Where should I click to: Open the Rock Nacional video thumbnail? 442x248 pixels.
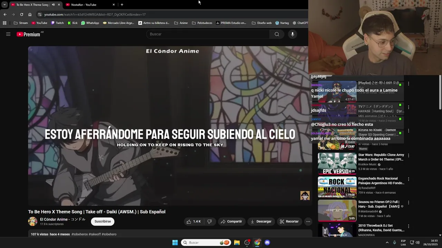337,187
